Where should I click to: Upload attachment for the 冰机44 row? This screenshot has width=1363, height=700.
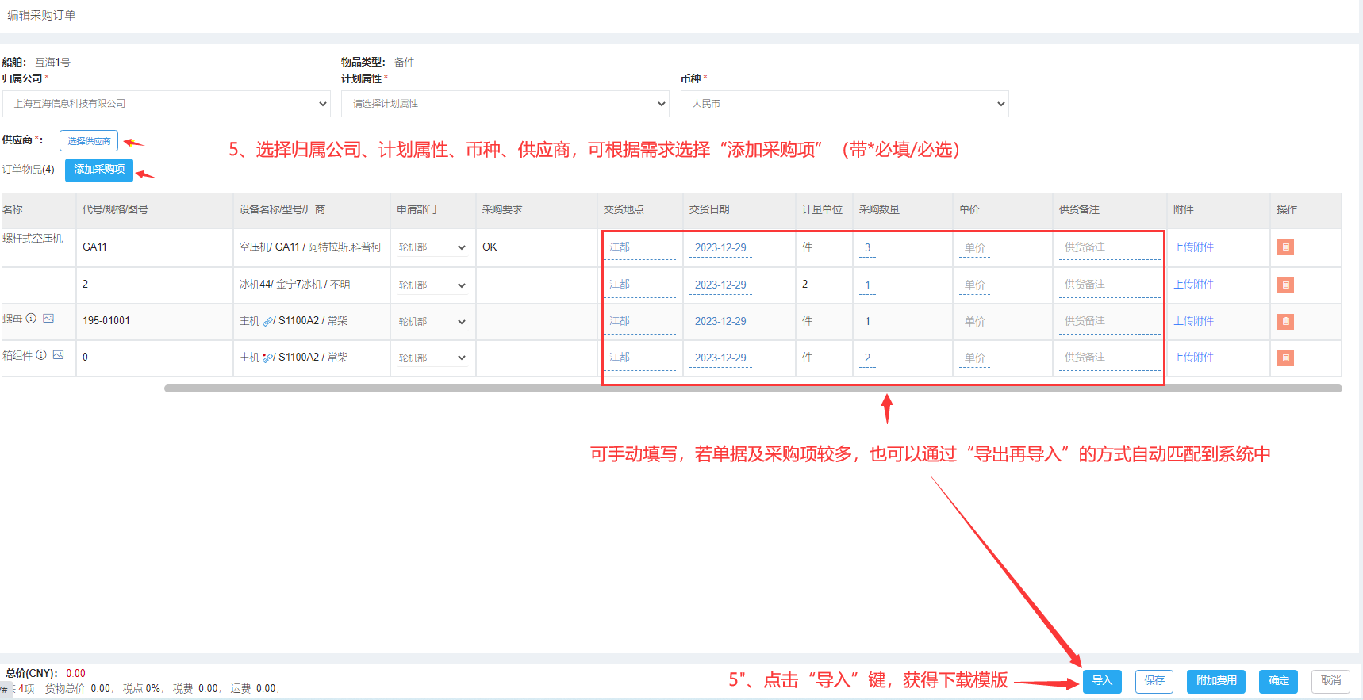[x=1193, y=285]
